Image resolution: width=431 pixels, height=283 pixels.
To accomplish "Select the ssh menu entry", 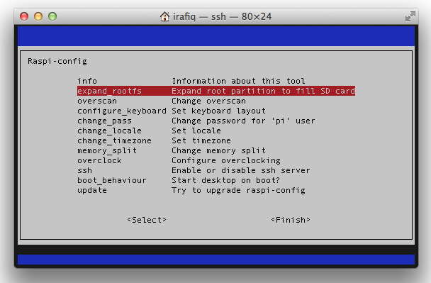I will tap(84, 170).
